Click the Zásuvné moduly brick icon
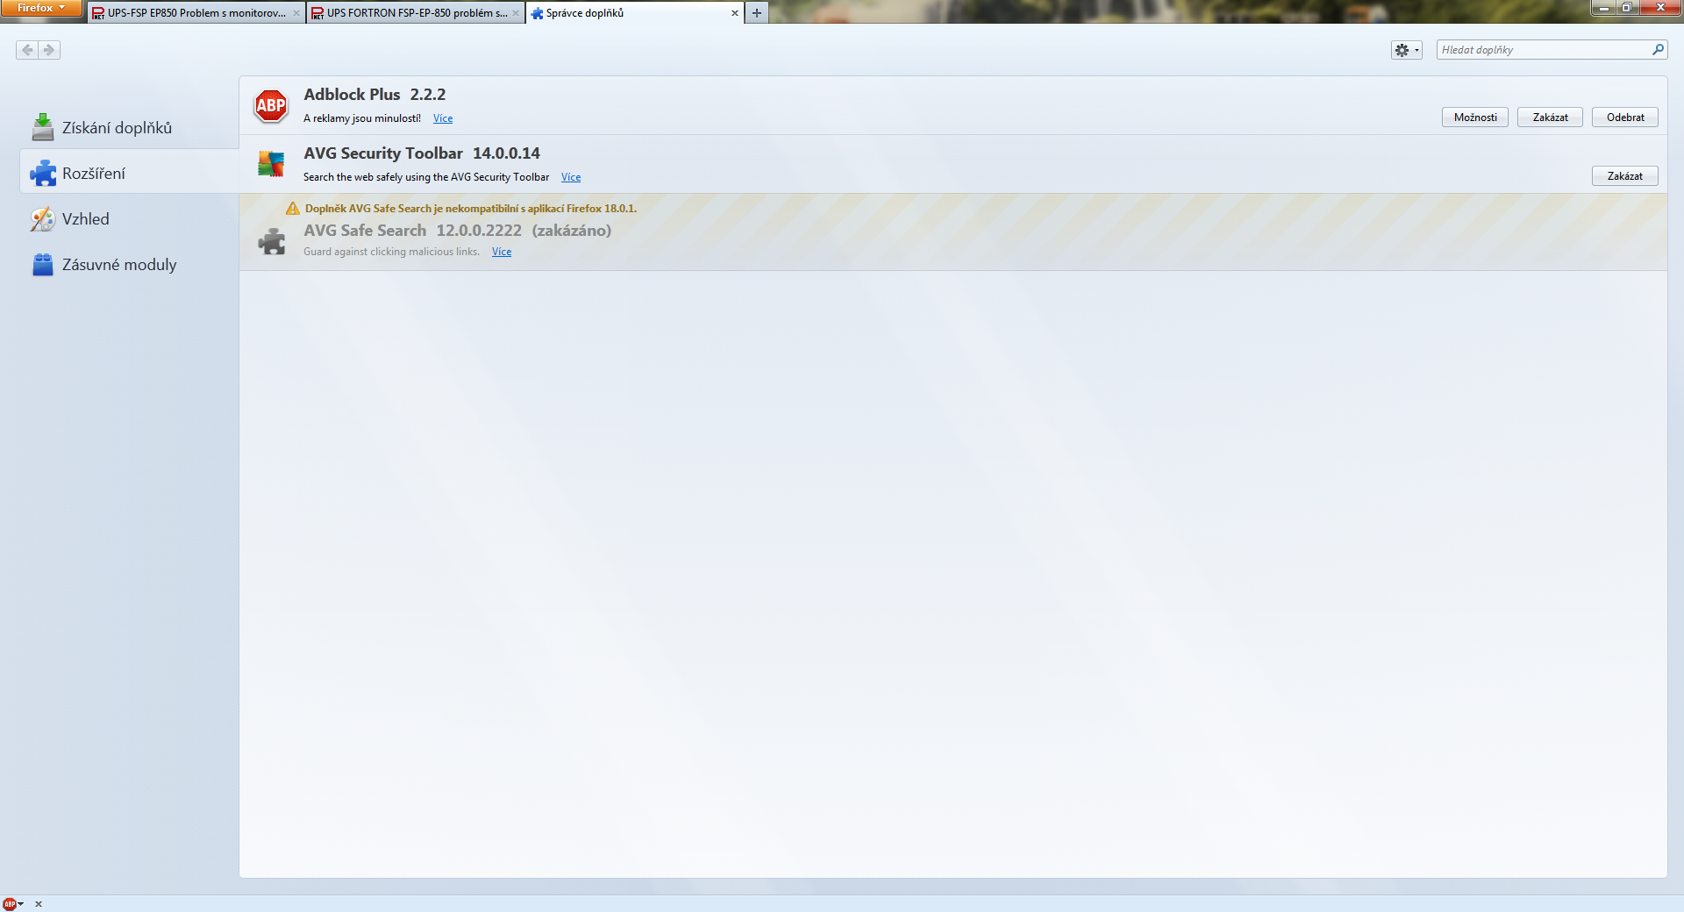 [x=43, y=264]
